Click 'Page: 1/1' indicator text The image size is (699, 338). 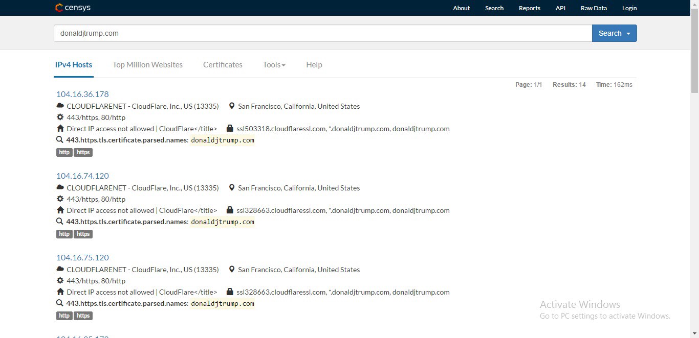tap(529, 85)
